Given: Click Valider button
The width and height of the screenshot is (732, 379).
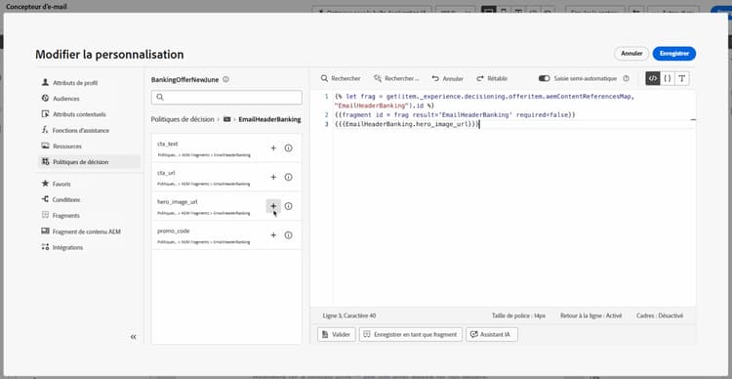Looking at the screenshot, I should pos(337,335).
